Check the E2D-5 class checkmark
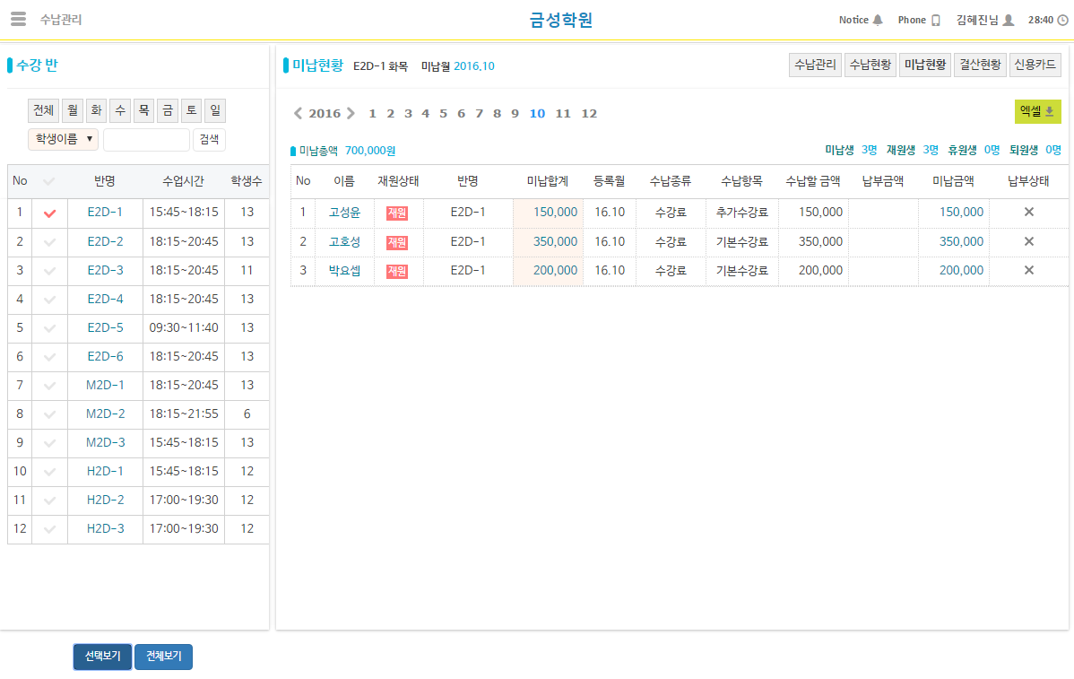Image resolution: width=1074 pixels, height=679 pixels. 49,328
